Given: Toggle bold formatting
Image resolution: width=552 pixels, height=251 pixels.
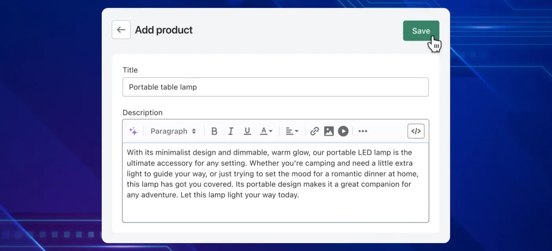Looking at the screenshot, I should point(214,131).
